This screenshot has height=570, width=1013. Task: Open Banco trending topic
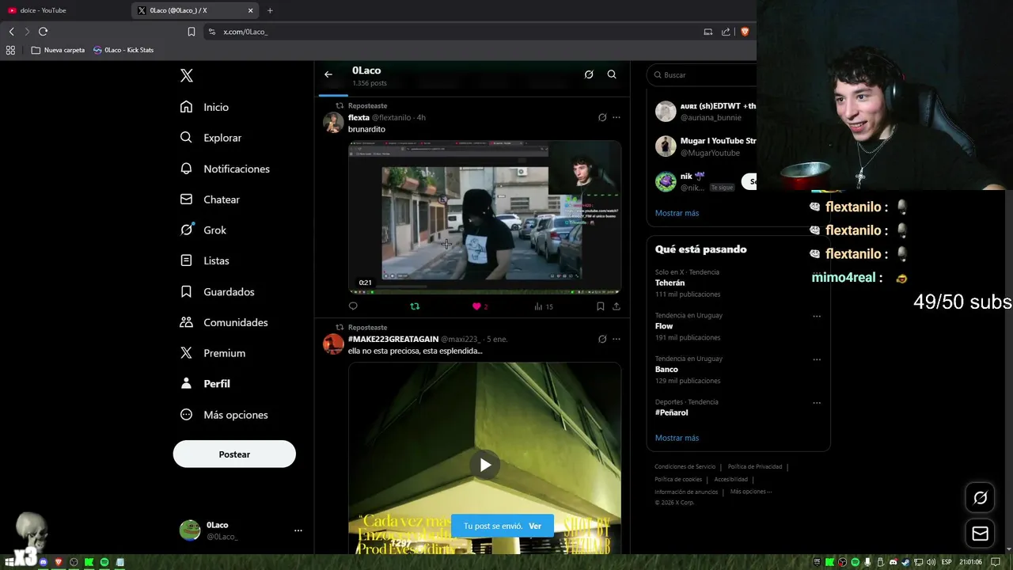(666, 370)
